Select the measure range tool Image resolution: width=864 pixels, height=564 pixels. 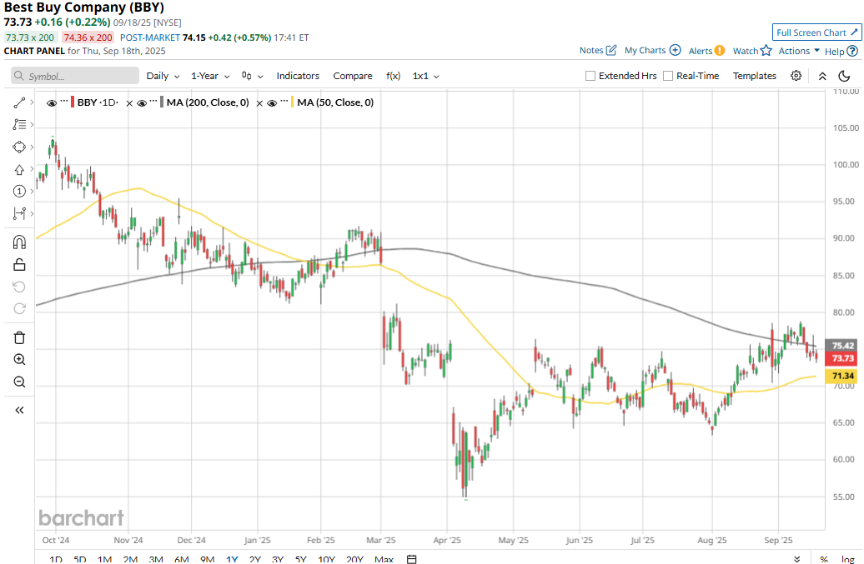click(19, 213)
